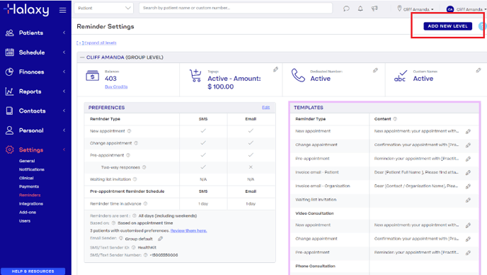
Task: Follow the Buy Credits link
Action: pos(116,86)
